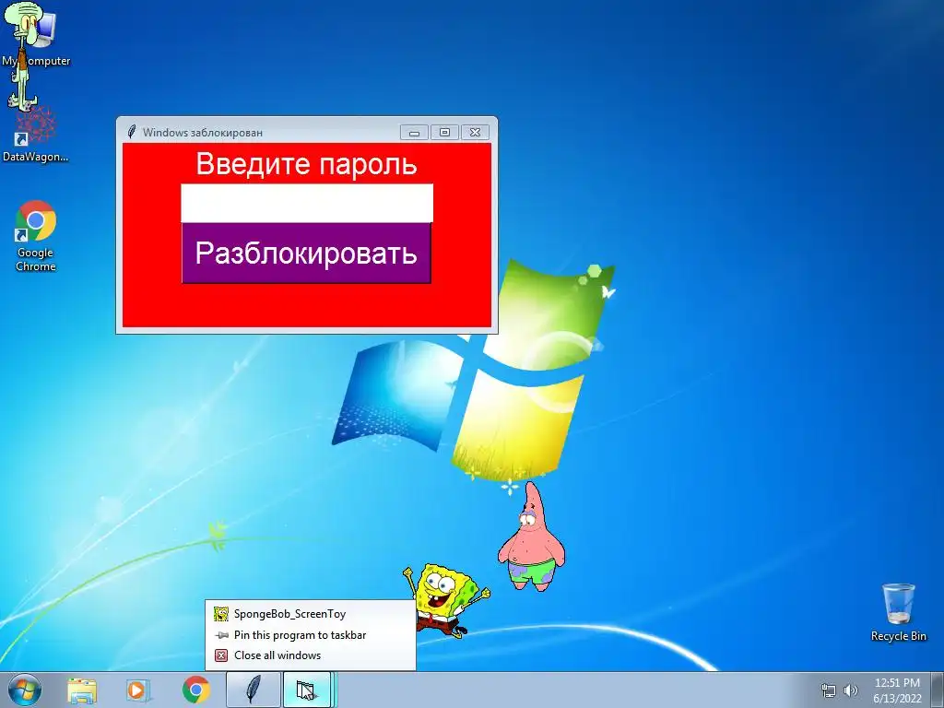The height and width of the screenshot is (708, 944).
Task: Click the volume speaker tray icon
Action: [851, 690]
